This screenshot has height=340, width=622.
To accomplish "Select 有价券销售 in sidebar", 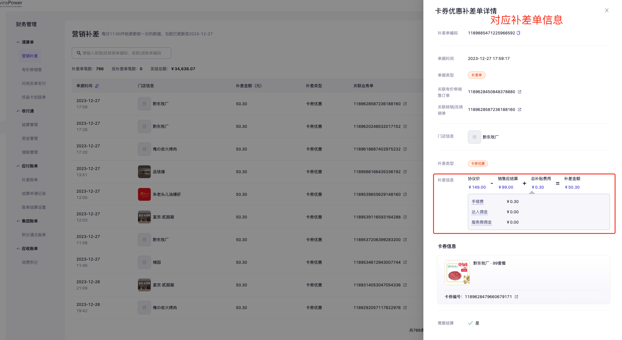I will coord(32,70).
